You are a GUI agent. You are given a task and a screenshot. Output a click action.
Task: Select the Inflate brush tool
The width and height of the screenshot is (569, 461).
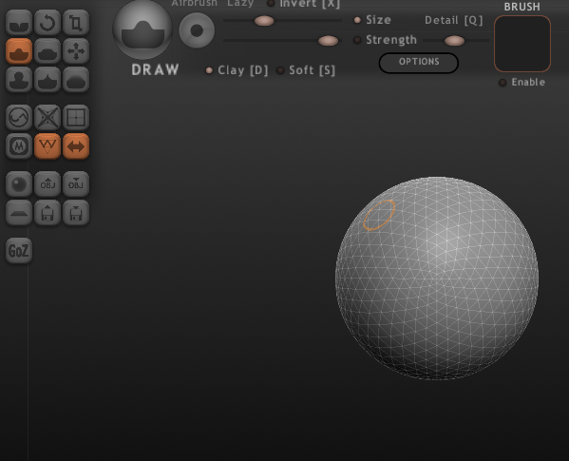click(x=19, y=80)
